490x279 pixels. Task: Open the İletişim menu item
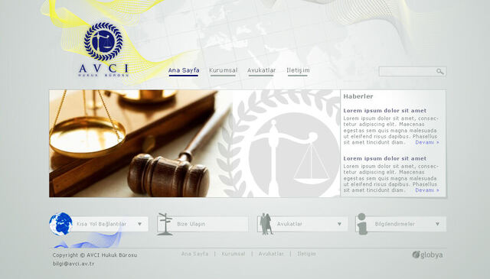[298, 70]
